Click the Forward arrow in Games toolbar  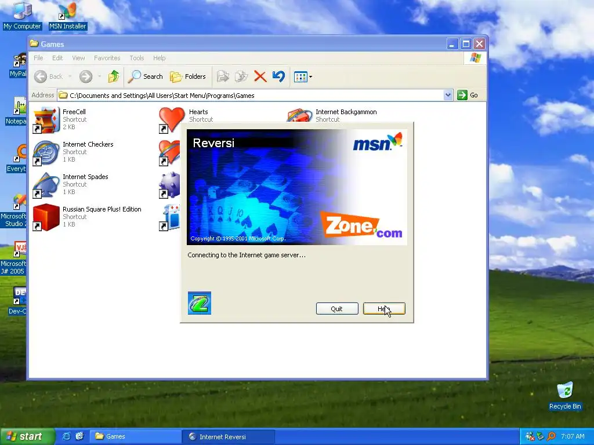click(86, 76)
